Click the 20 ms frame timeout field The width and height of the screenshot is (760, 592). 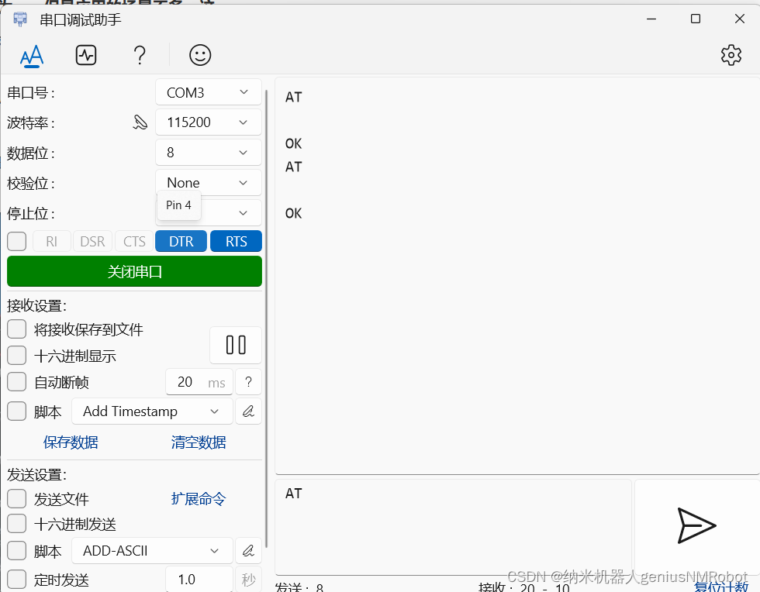click(199, 382)
